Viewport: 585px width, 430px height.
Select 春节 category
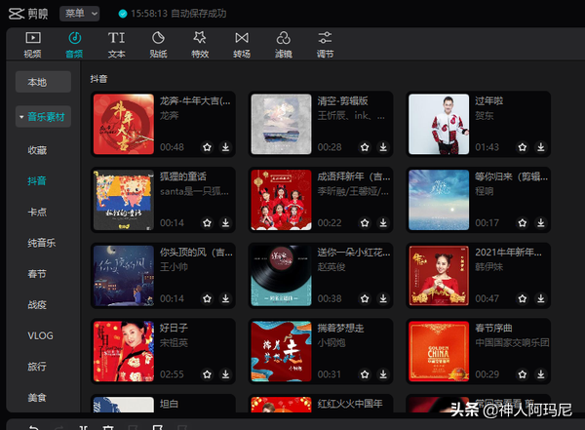tap(37, 274)
